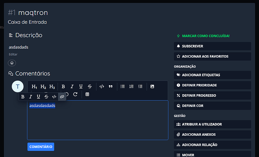The width and height of the screenshot is (259, 157).
Task: Click the Editar link under the description
Action: (x=13, y=55)
